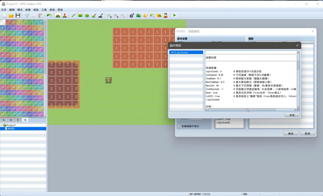Click 取消 in map properties dialog

pyautogui.click(x=307, y=133)
